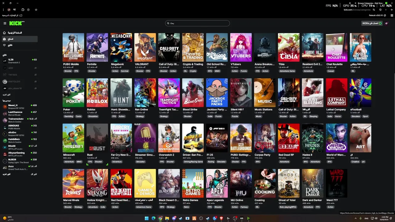
Task: Click the kick.com address bar
Action: (357, 10)
